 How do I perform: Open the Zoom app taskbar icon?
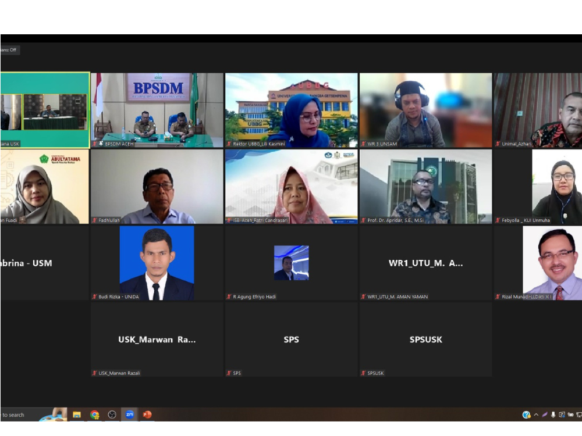(x=130, y=414)
